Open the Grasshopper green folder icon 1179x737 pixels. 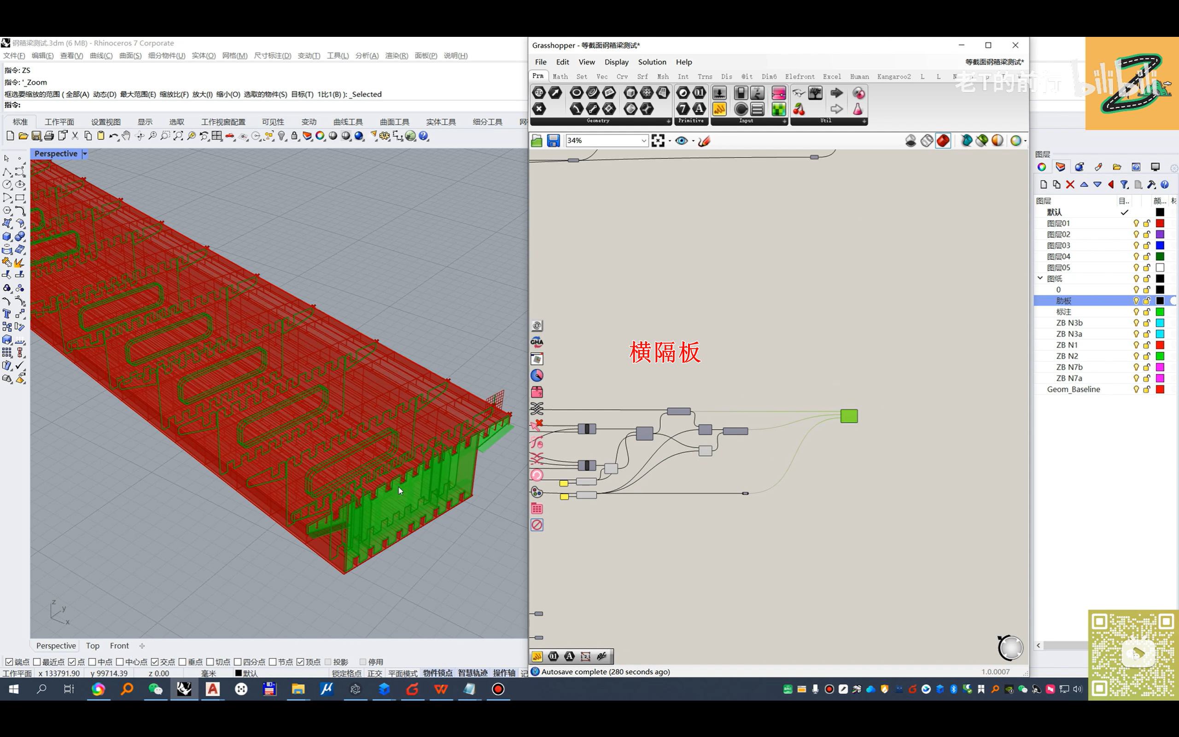[x=537, y=141]
